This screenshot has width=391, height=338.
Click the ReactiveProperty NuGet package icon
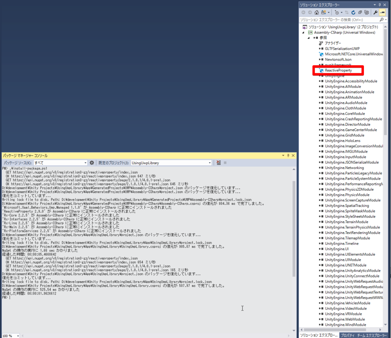pyautogui.click(x=321, y=71)
